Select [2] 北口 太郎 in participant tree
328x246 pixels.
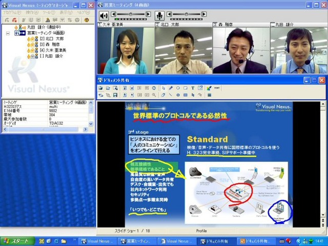[52, 39]
